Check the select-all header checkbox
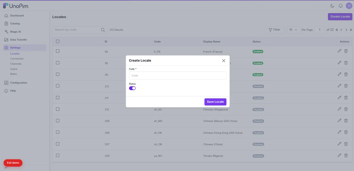 58,41
